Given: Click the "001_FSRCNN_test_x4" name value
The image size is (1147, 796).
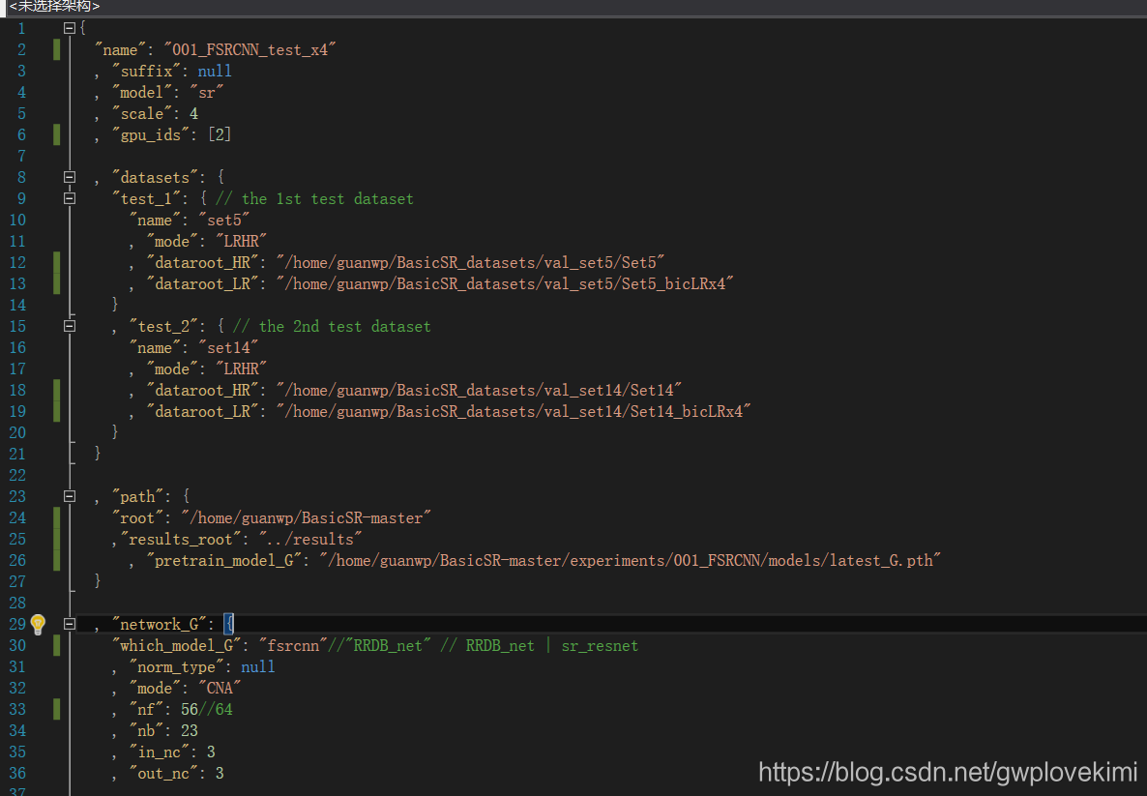Looking at the screenshot, I should (x=250, y=49).
